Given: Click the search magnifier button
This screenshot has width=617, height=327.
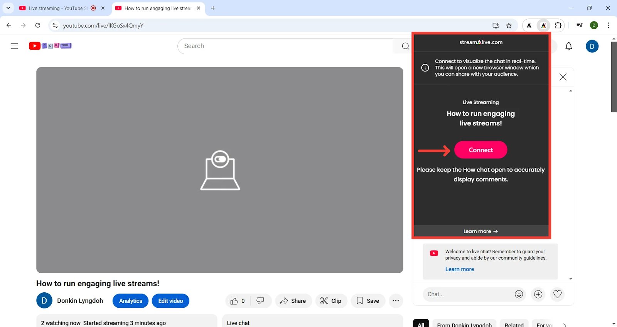Looking at the screenshot, I should 405,46.
